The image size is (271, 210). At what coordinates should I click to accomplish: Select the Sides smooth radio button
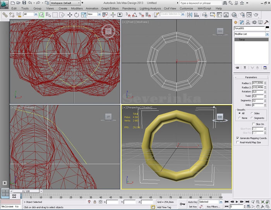click(252, 113)
